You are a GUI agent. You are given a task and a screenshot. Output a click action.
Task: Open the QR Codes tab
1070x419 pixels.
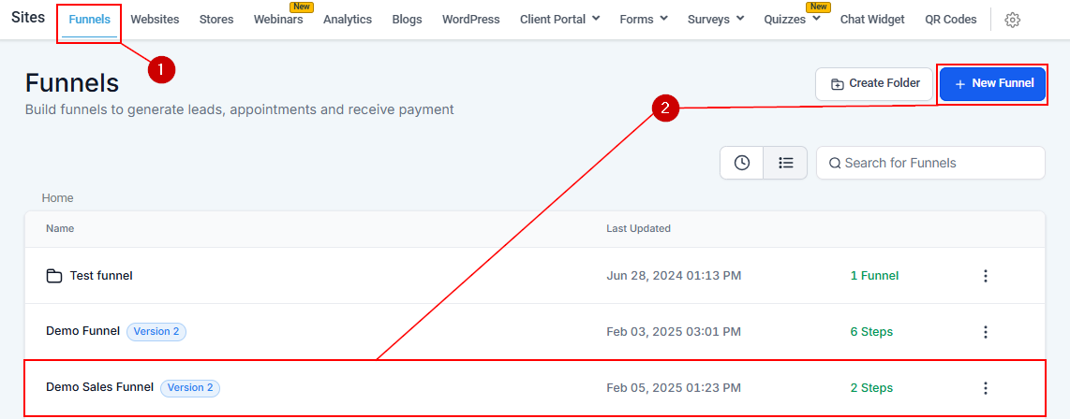(950, 20)
